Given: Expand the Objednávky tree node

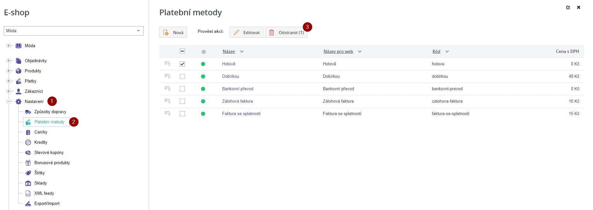Looking at the screenshot, I should click(9, 61).
